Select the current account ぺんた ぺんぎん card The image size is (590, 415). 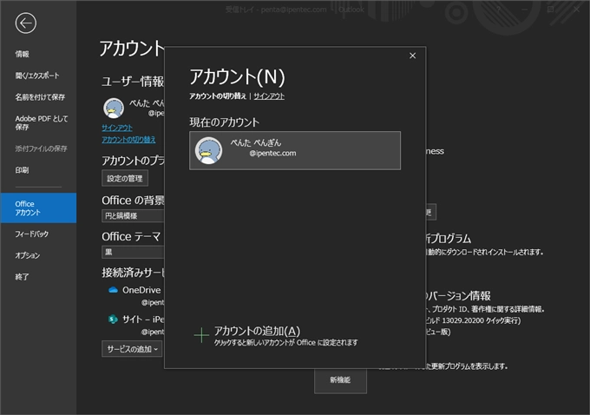pyautogui.click(x=295, y=151)
